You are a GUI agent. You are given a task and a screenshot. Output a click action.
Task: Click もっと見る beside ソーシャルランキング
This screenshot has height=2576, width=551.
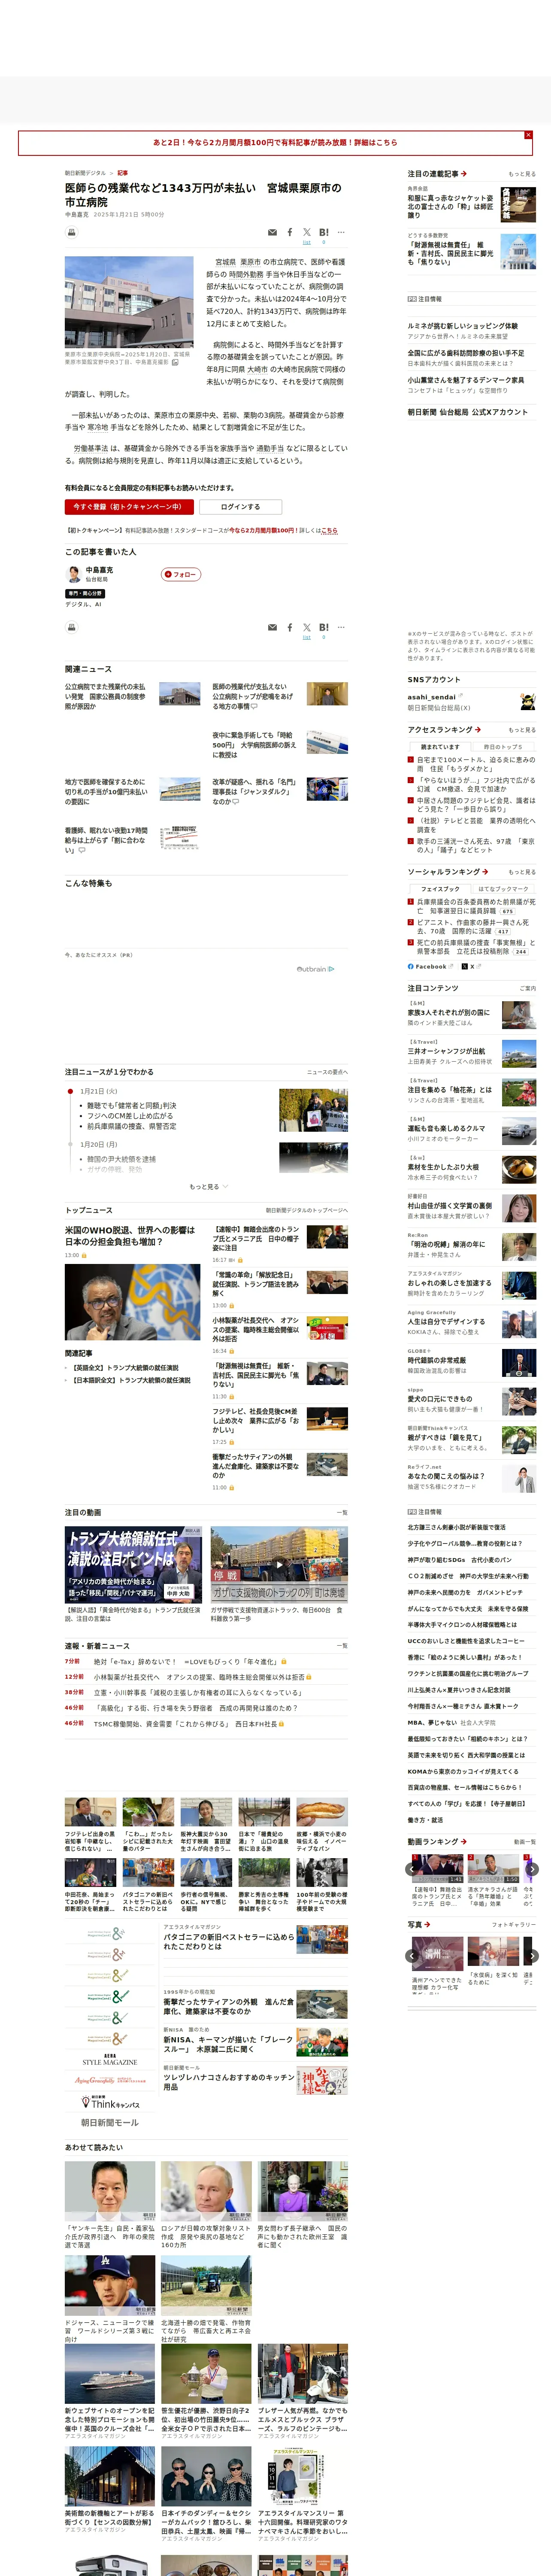pos(522,872)
